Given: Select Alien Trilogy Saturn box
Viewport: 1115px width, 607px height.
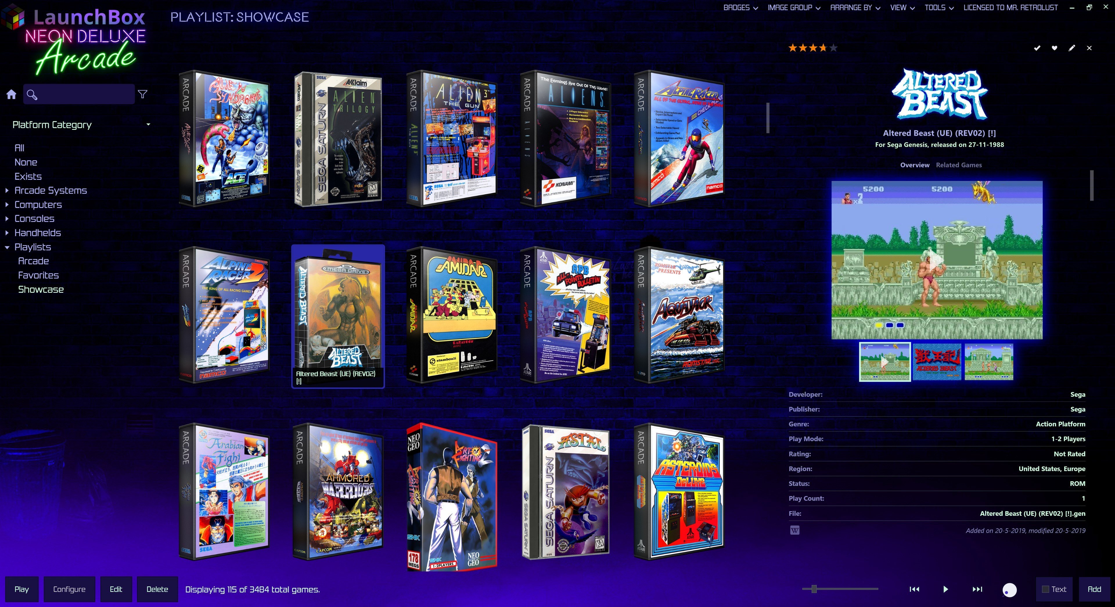Looking at the screenshot, I should [338, 139].
